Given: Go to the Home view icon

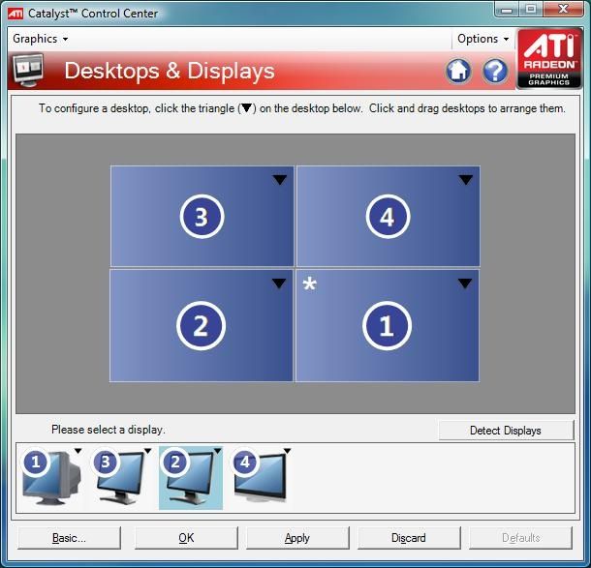Looking at the screenshot, I should coord(458,71).
